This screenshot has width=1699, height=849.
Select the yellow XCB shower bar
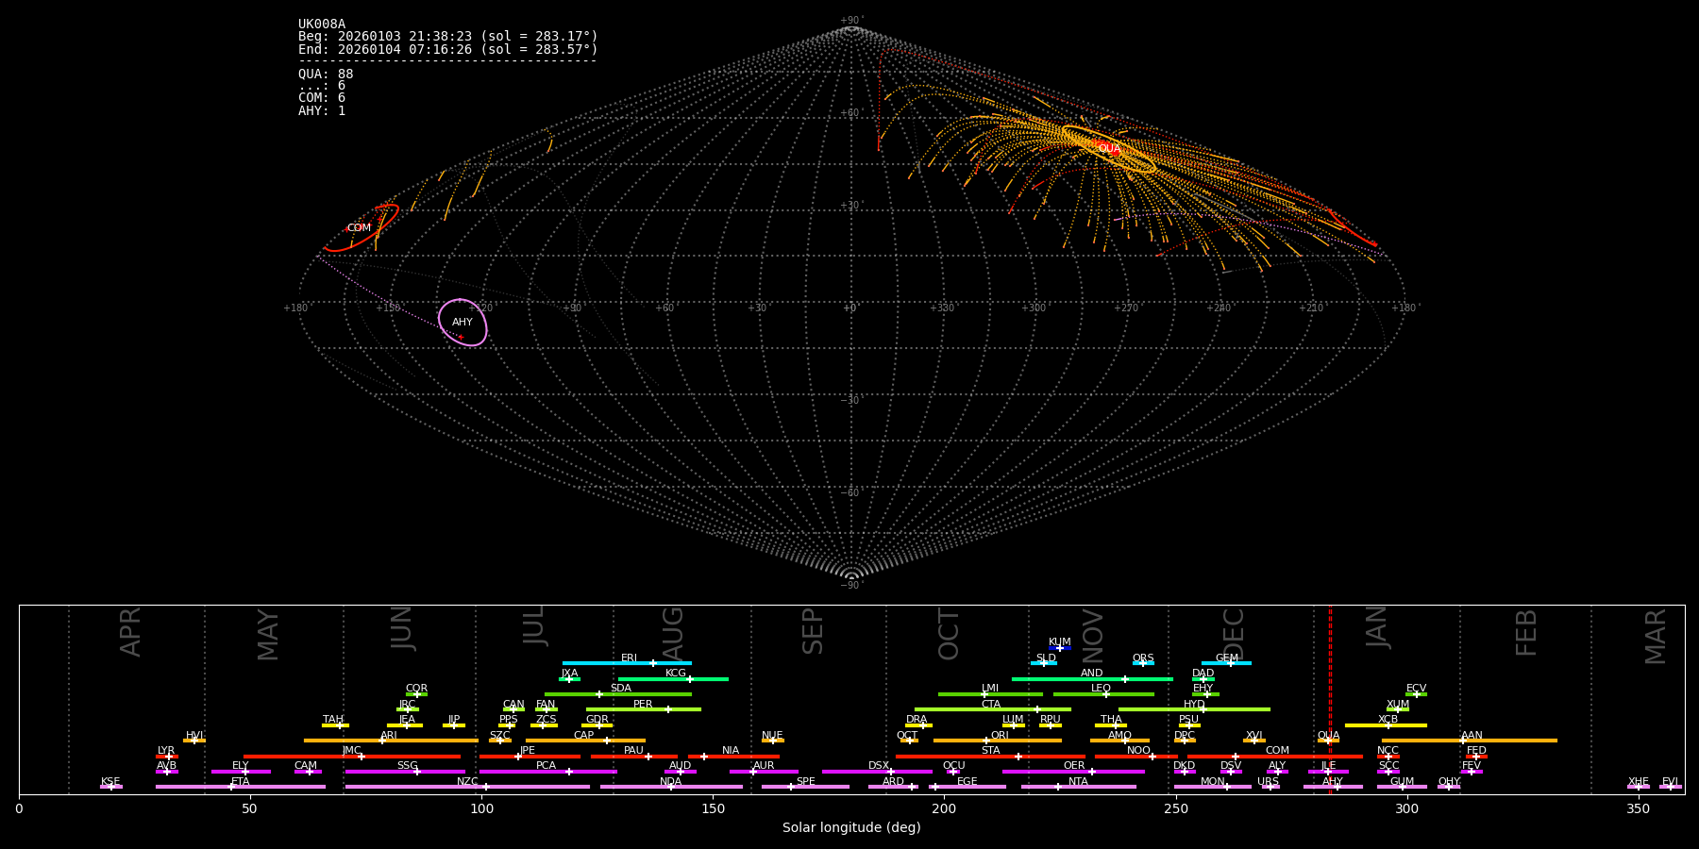tap(1385, 725)
